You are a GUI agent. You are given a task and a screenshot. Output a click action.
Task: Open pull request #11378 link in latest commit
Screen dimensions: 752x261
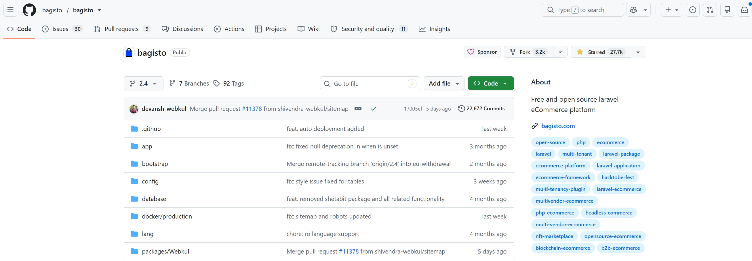click(x=252, y=109)
